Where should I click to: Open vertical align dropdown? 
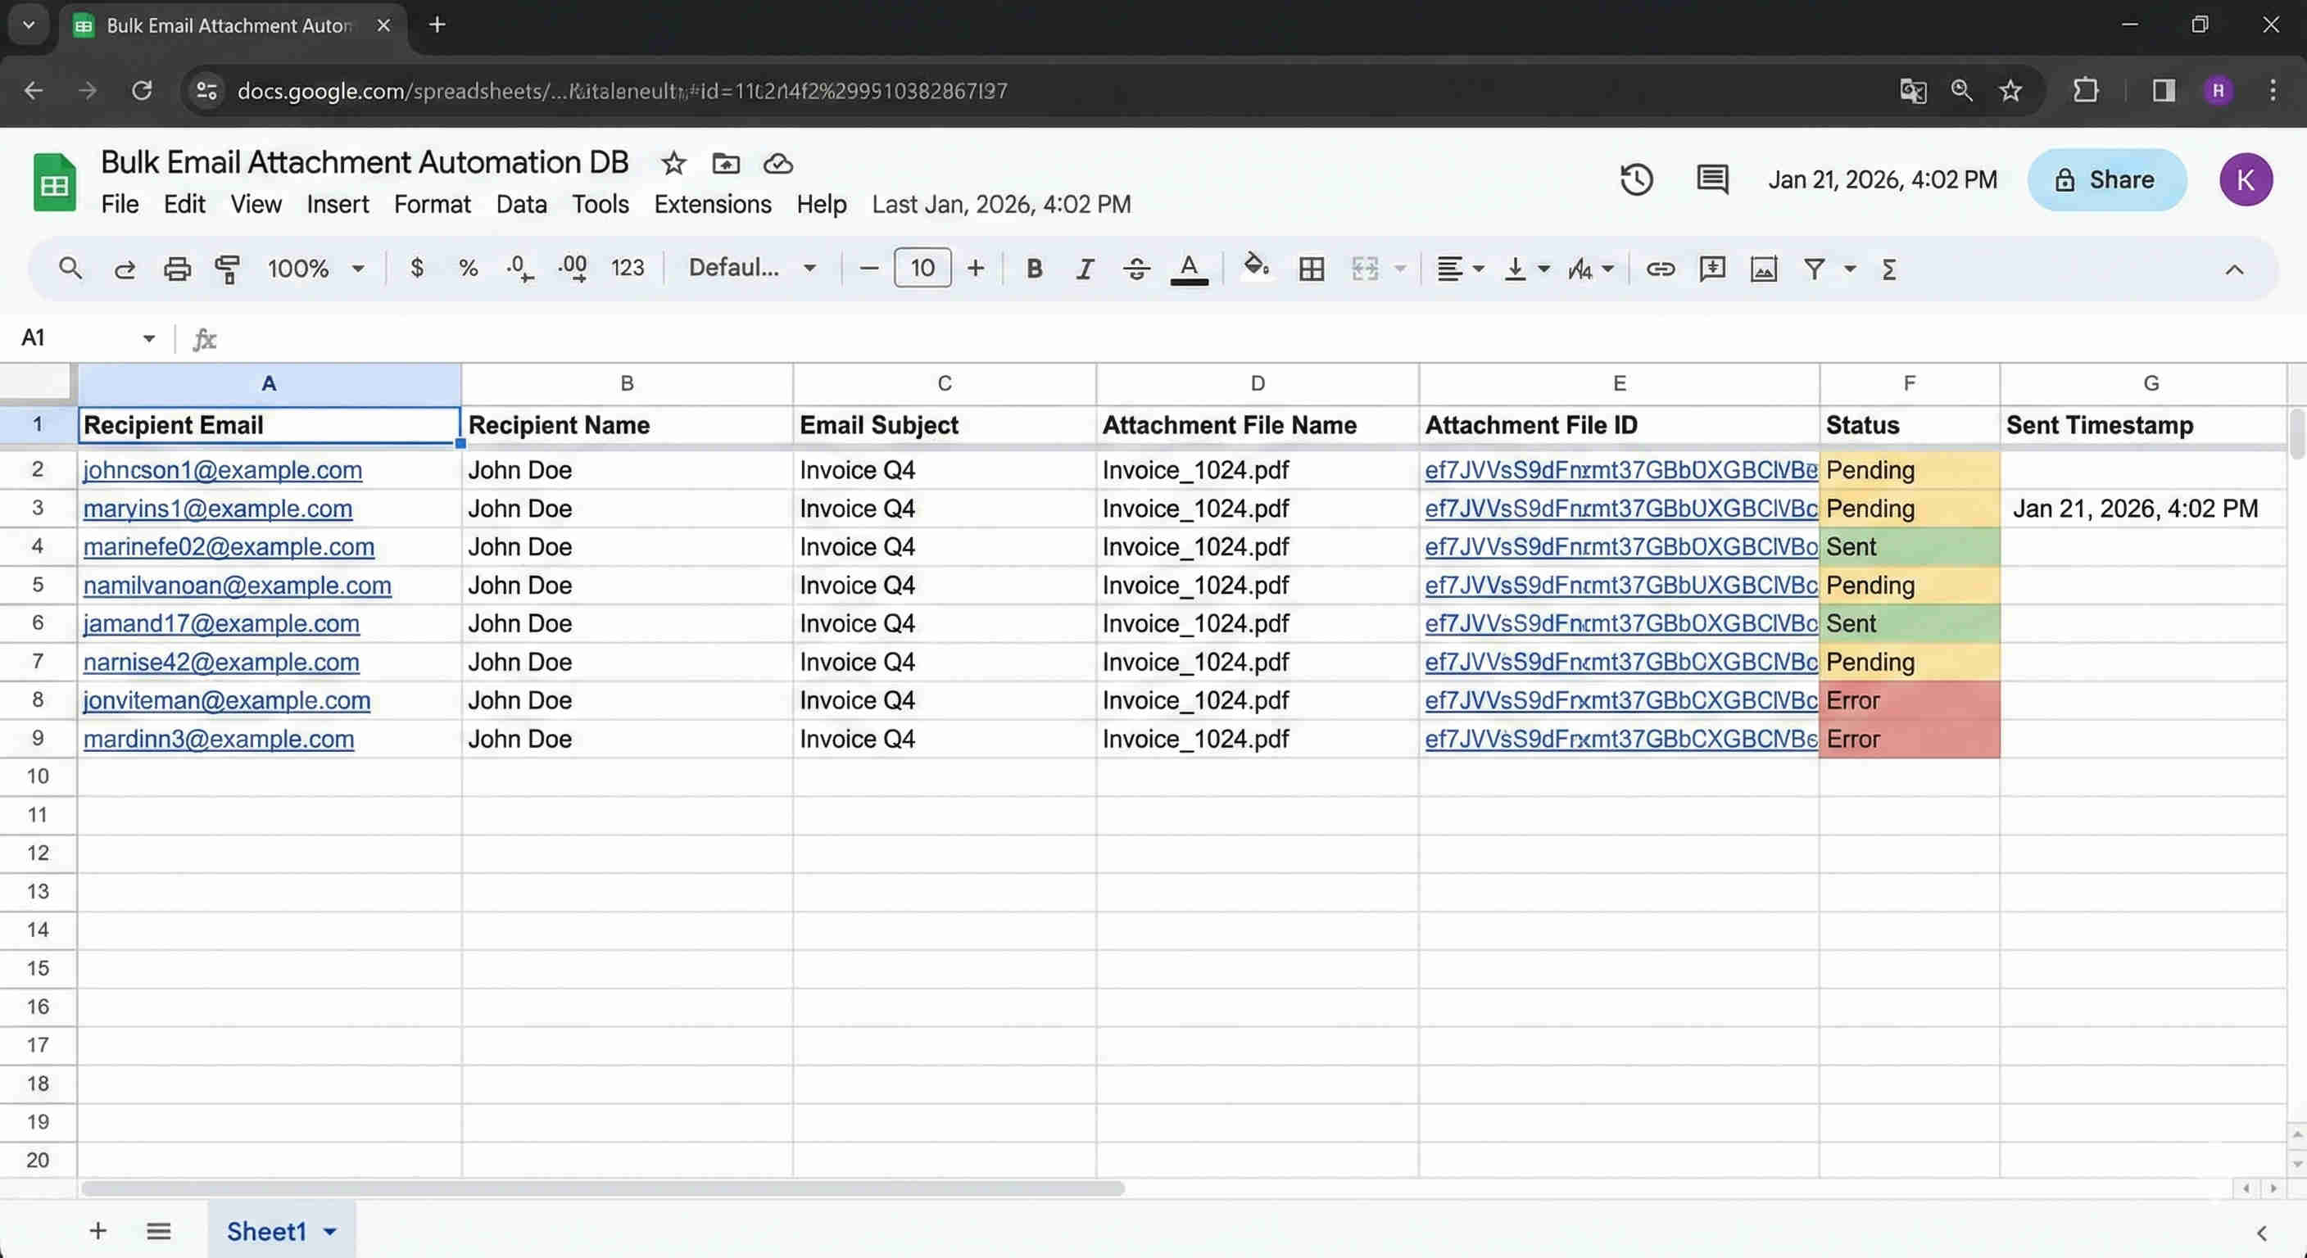click(x=1526, y=269)
